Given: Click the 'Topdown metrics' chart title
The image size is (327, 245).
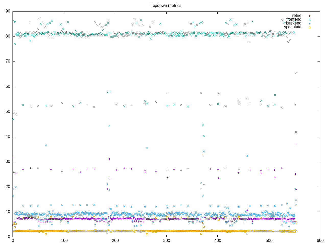Looking at the screenshot, I should click(166, 5).
